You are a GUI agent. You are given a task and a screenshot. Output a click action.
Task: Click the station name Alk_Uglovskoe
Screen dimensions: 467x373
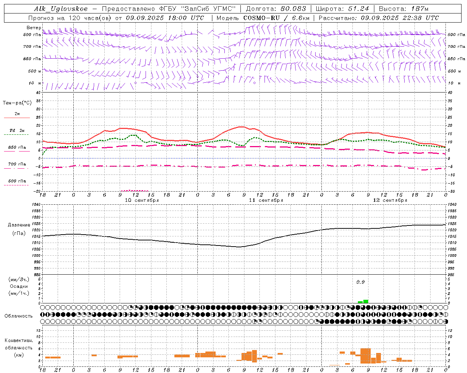[61, 9]
